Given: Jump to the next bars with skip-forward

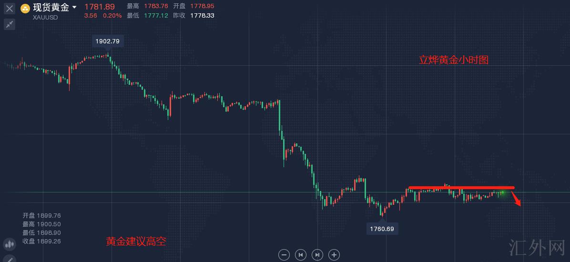Looking at the screenshot, I should [317, 255].
